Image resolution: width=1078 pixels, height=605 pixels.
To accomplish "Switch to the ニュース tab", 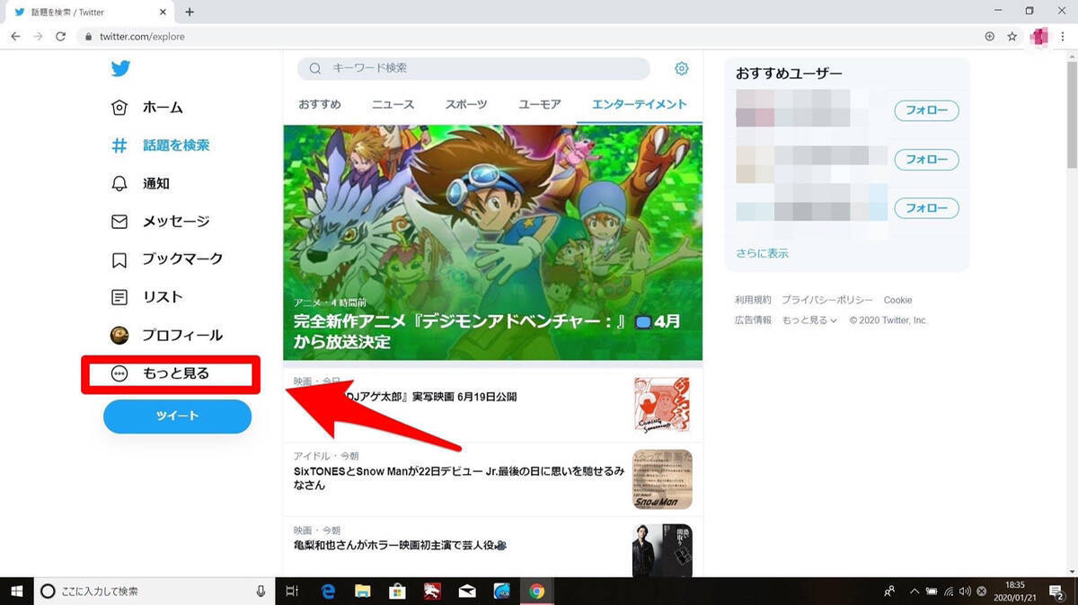I will [x=393, y=104].
